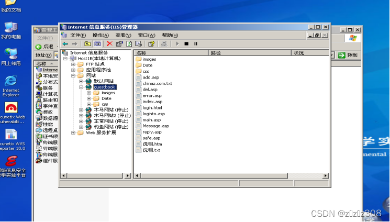Open the 帮助(H) menu
Viewport: 390px width, 222px height.
pyautogui.click(x=170, y=35)
